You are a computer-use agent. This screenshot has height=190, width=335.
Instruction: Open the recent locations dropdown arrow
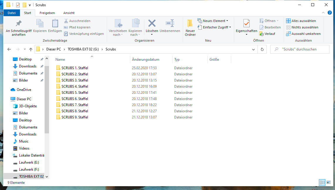pyautogui.click(x=25, y=49)
